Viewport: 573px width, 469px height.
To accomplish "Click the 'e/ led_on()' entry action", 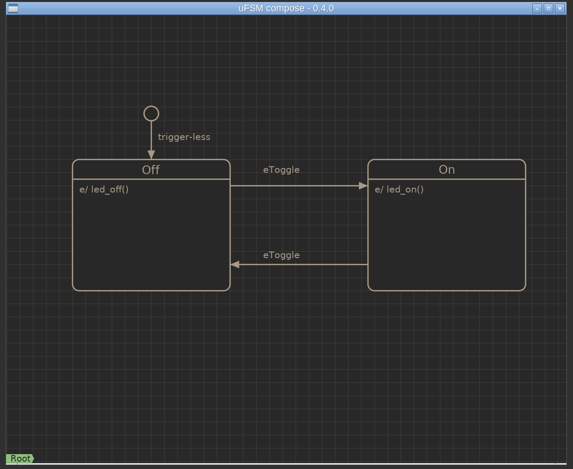I will 399,189.
